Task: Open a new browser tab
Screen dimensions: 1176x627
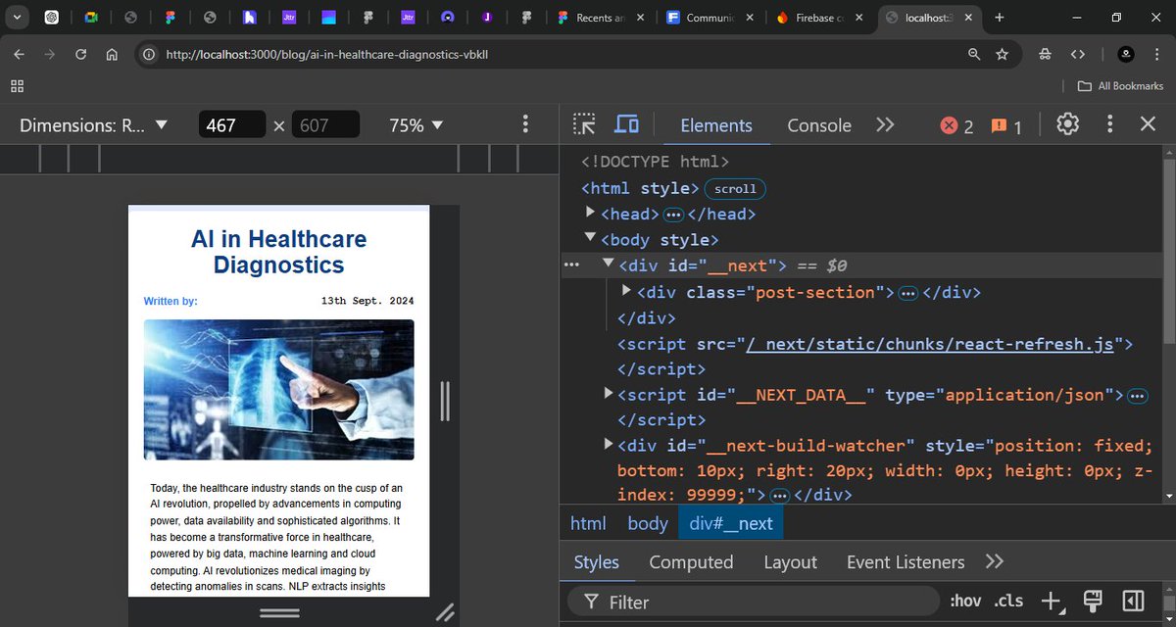Action: click(1000, 18)
